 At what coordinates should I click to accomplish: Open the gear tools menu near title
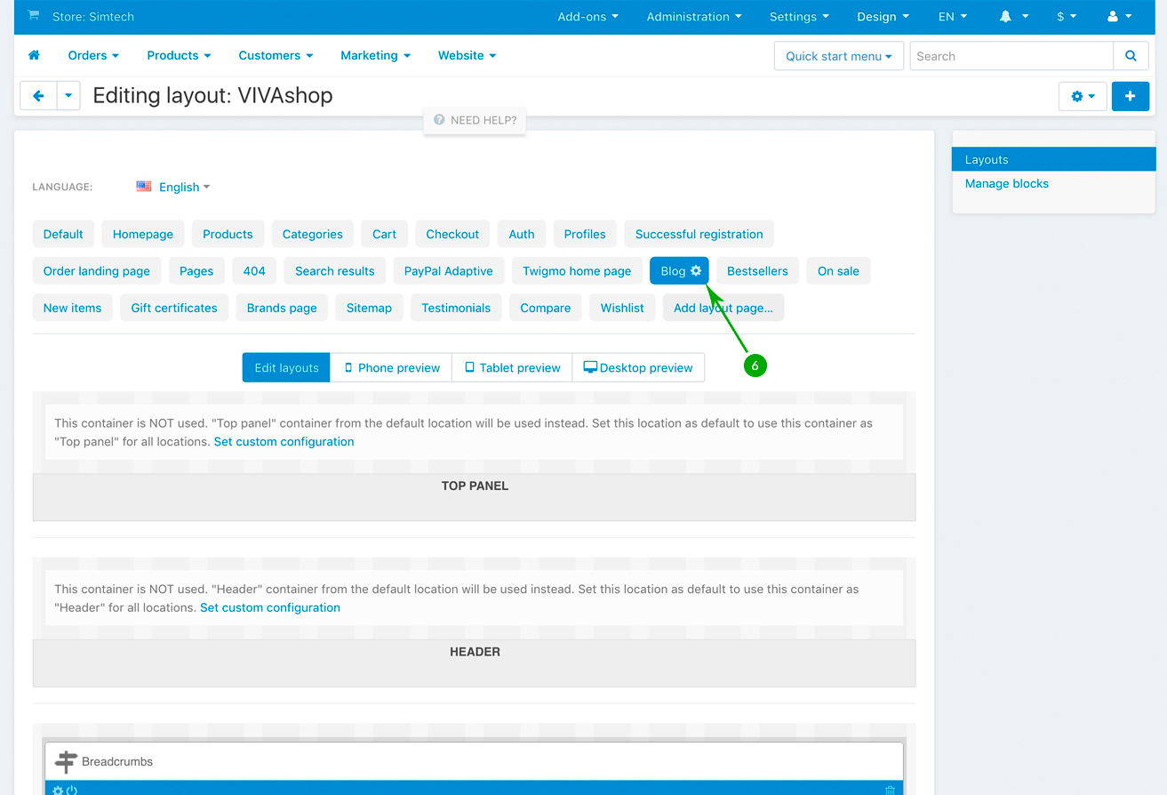(1083, 96)
